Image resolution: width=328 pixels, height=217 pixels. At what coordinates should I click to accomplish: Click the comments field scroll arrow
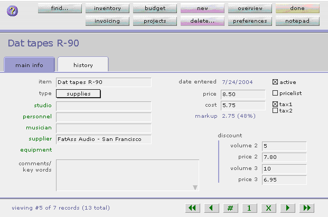tap(195, 187)
